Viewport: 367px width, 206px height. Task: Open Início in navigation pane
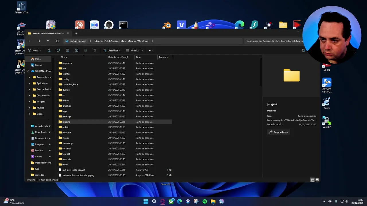coord(38,59)
